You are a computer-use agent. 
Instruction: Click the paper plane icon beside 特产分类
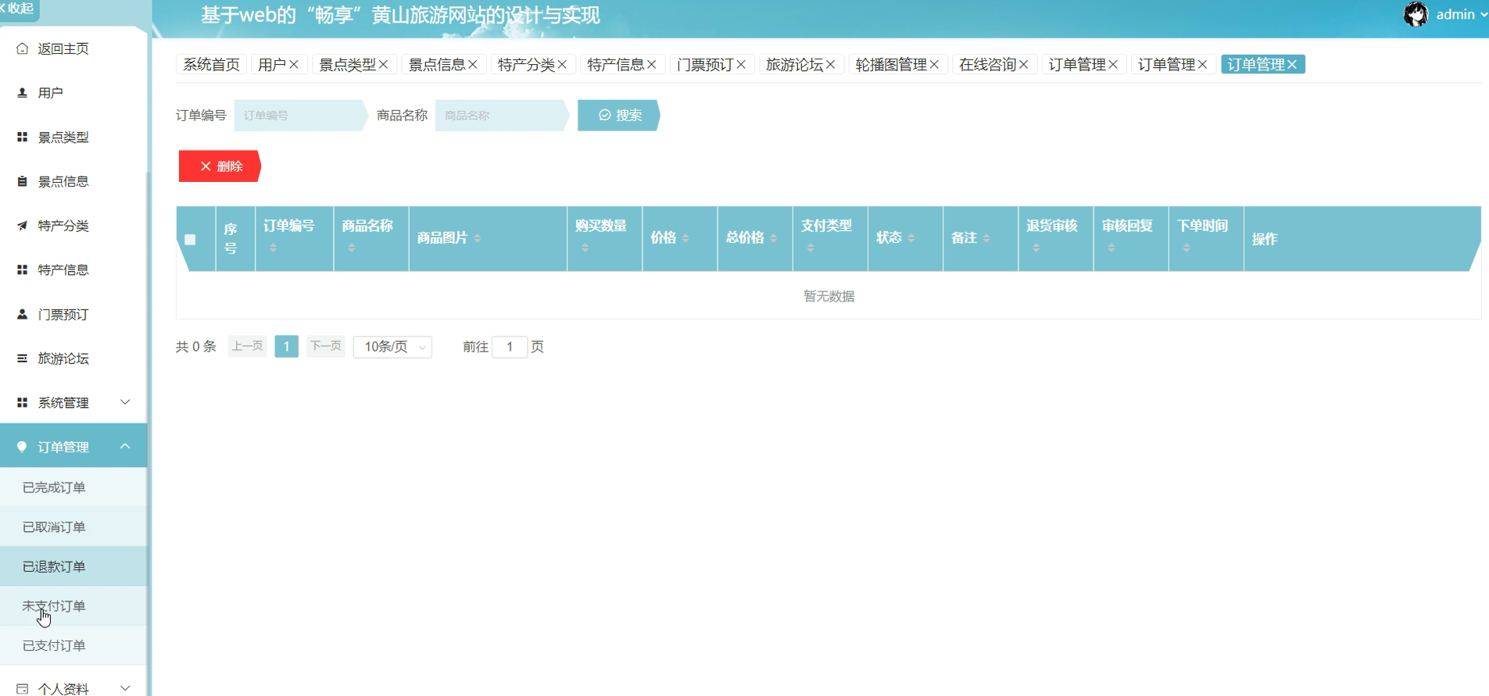[x=22, y=226]
